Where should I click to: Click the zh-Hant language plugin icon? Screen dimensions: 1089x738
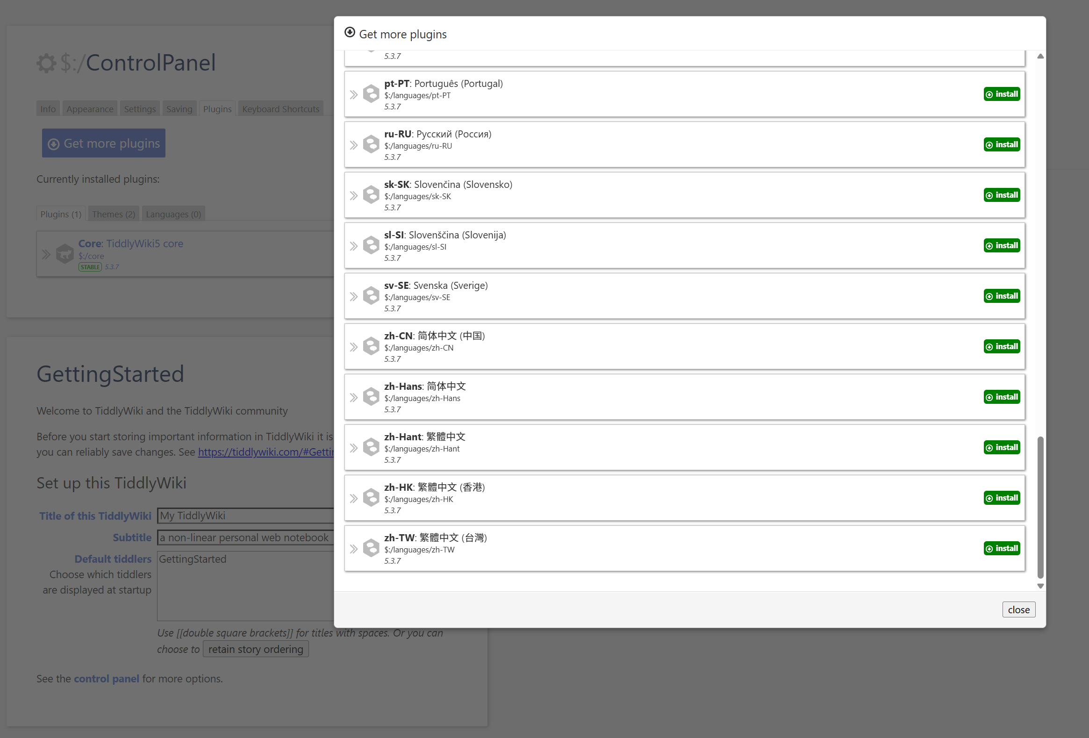point(371,447)
